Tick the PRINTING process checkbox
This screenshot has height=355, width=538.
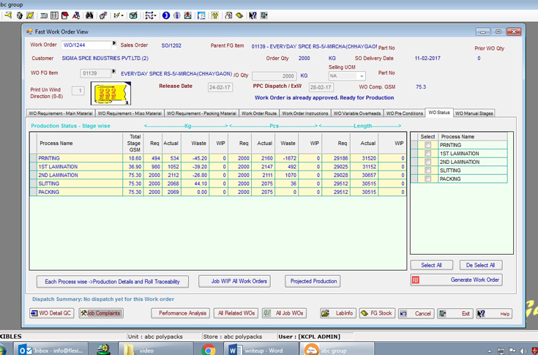point(427,145)
